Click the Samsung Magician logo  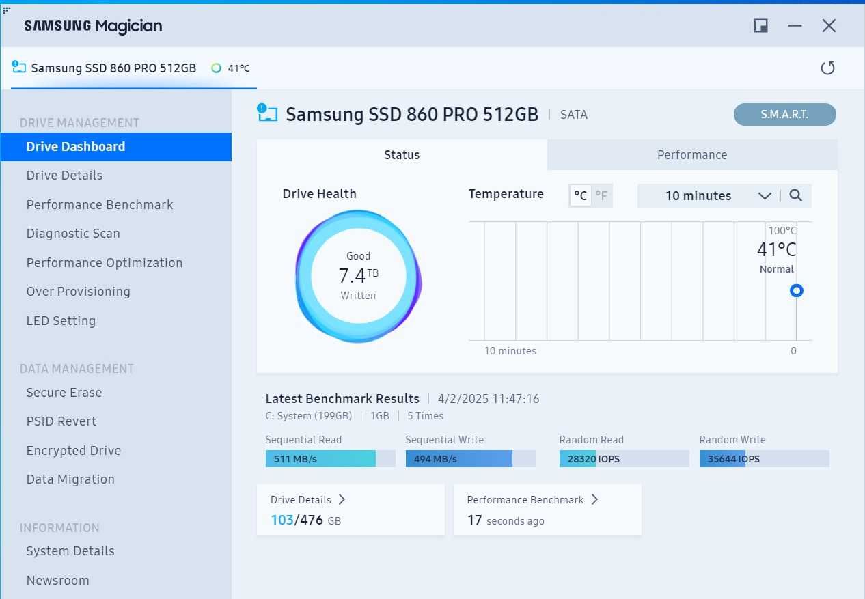93,26
